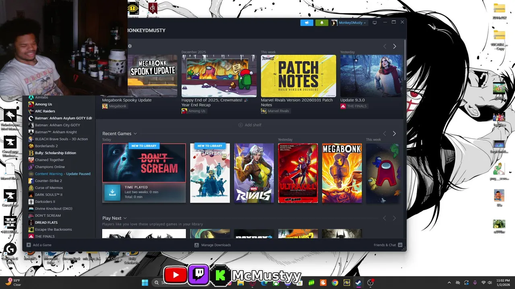This screenshot has height=289, width=515.
Task: Advance Recent Games shelf with right arrow
Action: pyautogui.click(x=394, y=133)
